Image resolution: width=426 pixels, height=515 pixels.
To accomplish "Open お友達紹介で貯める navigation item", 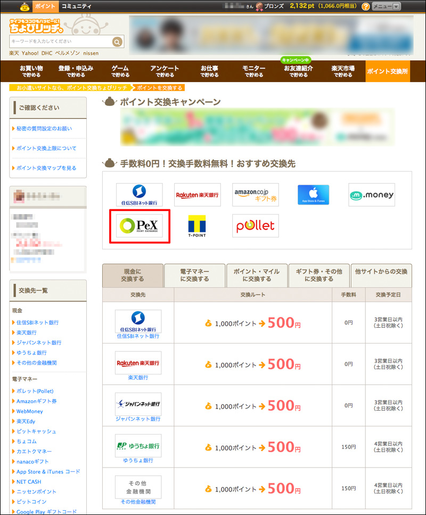I will (299, 71).
